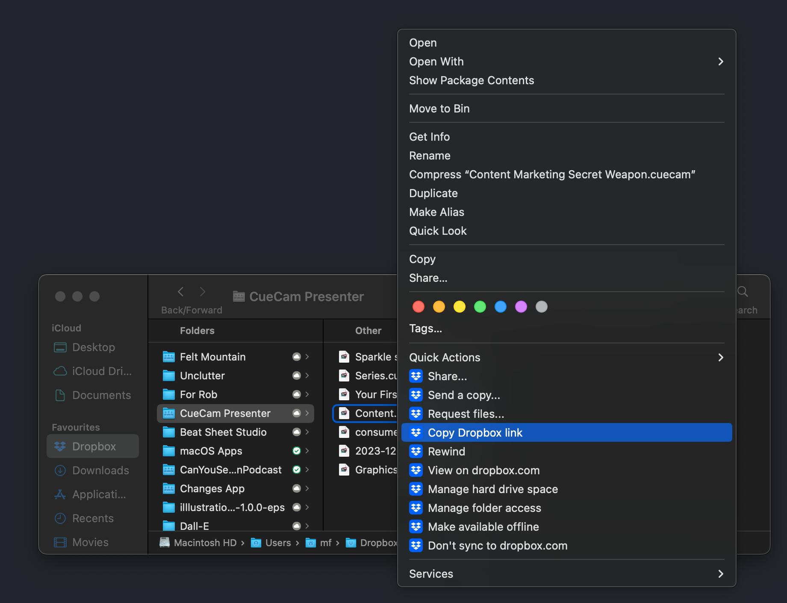The height and width of the screenshot is (603, 787).
Task: Click the Sparkle file icon
Action: (x=344, y=357)
